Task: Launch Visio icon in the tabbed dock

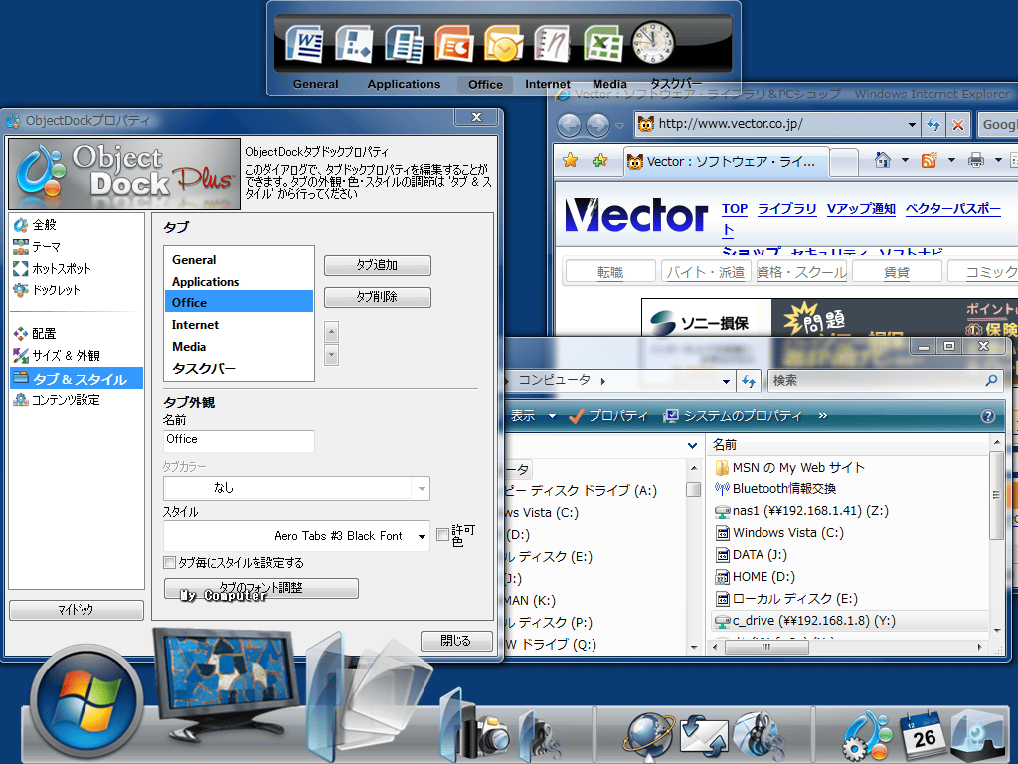Action: [355, 44]
